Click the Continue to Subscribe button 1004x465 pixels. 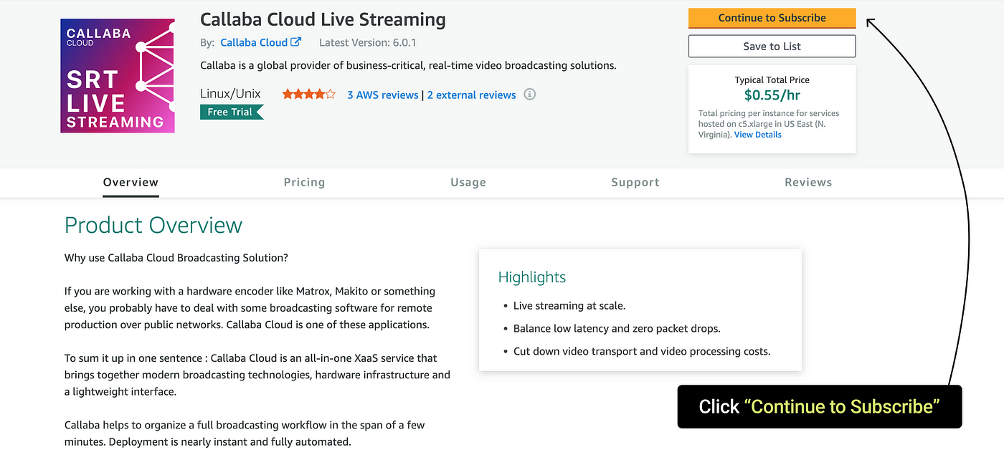(x=772, y=18)
